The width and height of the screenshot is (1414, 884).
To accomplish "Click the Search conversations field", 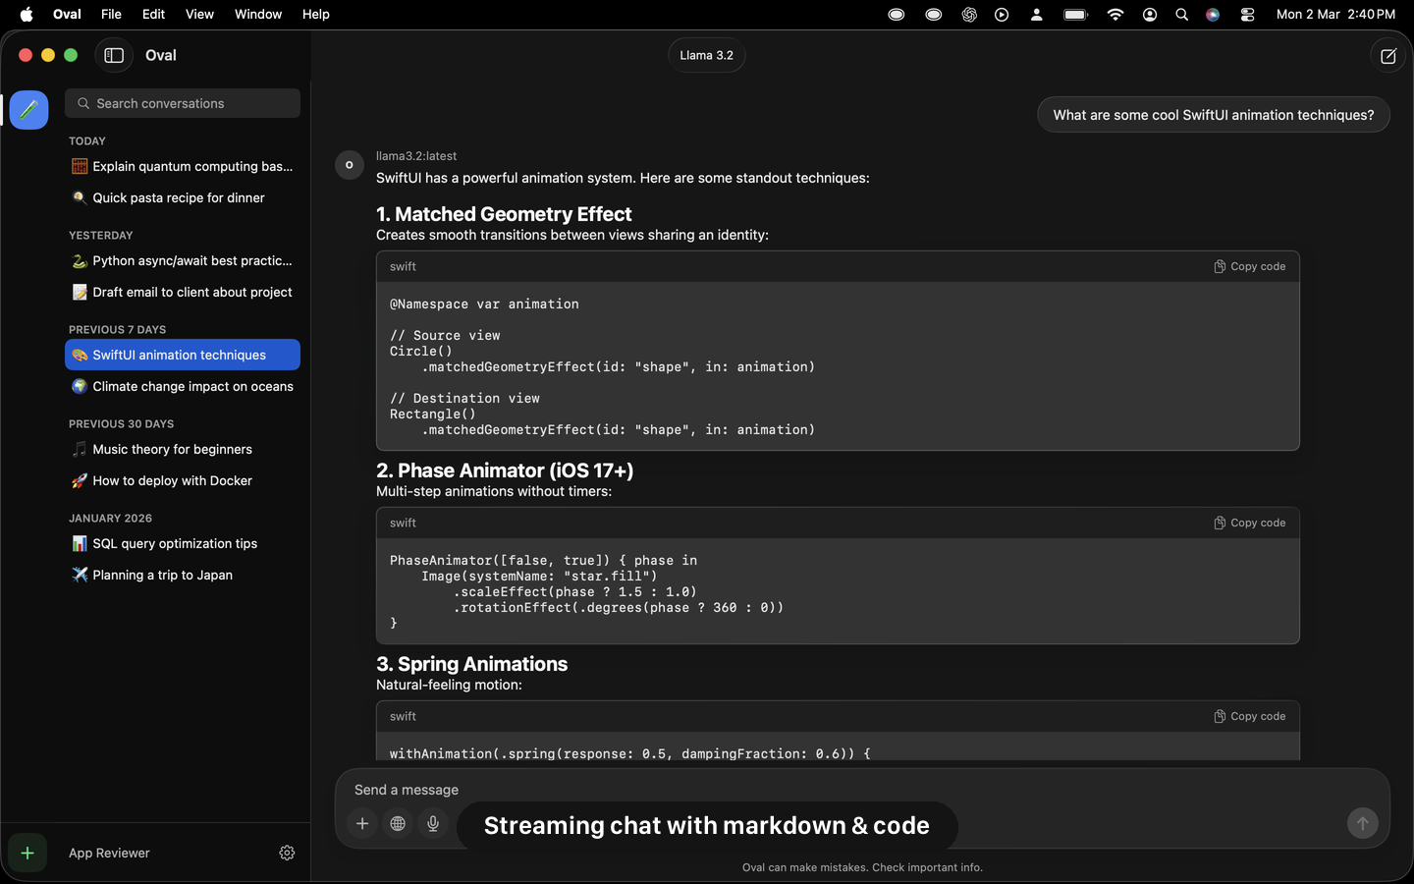I will tap(182, 103).
